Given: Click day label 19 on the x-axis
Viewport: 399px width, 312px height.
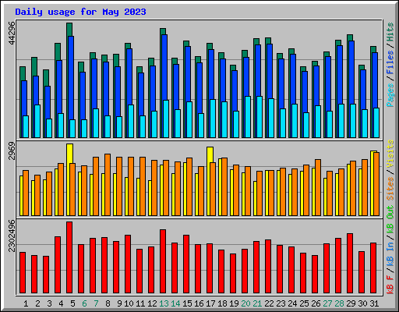Looking at the screenshot, I should [x=234, y=303].
